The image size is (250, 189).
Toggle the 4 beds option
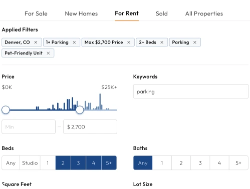coord(94,163)
